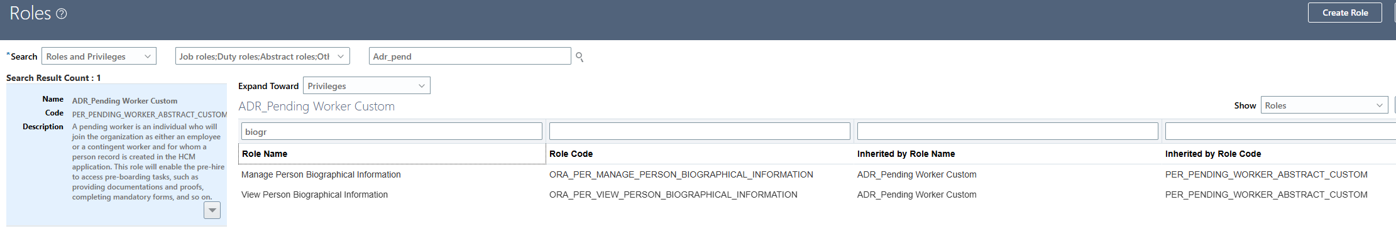Viewport: 1396px width, 229px height.
Task: Select the View Person Biographical Information row
Action: pyautogui.click(x=817, y=194)
